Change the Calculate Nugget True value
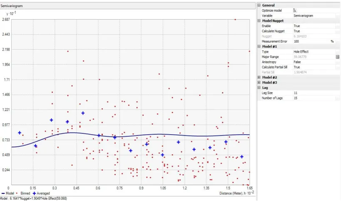Screen dimensions: 341x201 coord(296,31)
